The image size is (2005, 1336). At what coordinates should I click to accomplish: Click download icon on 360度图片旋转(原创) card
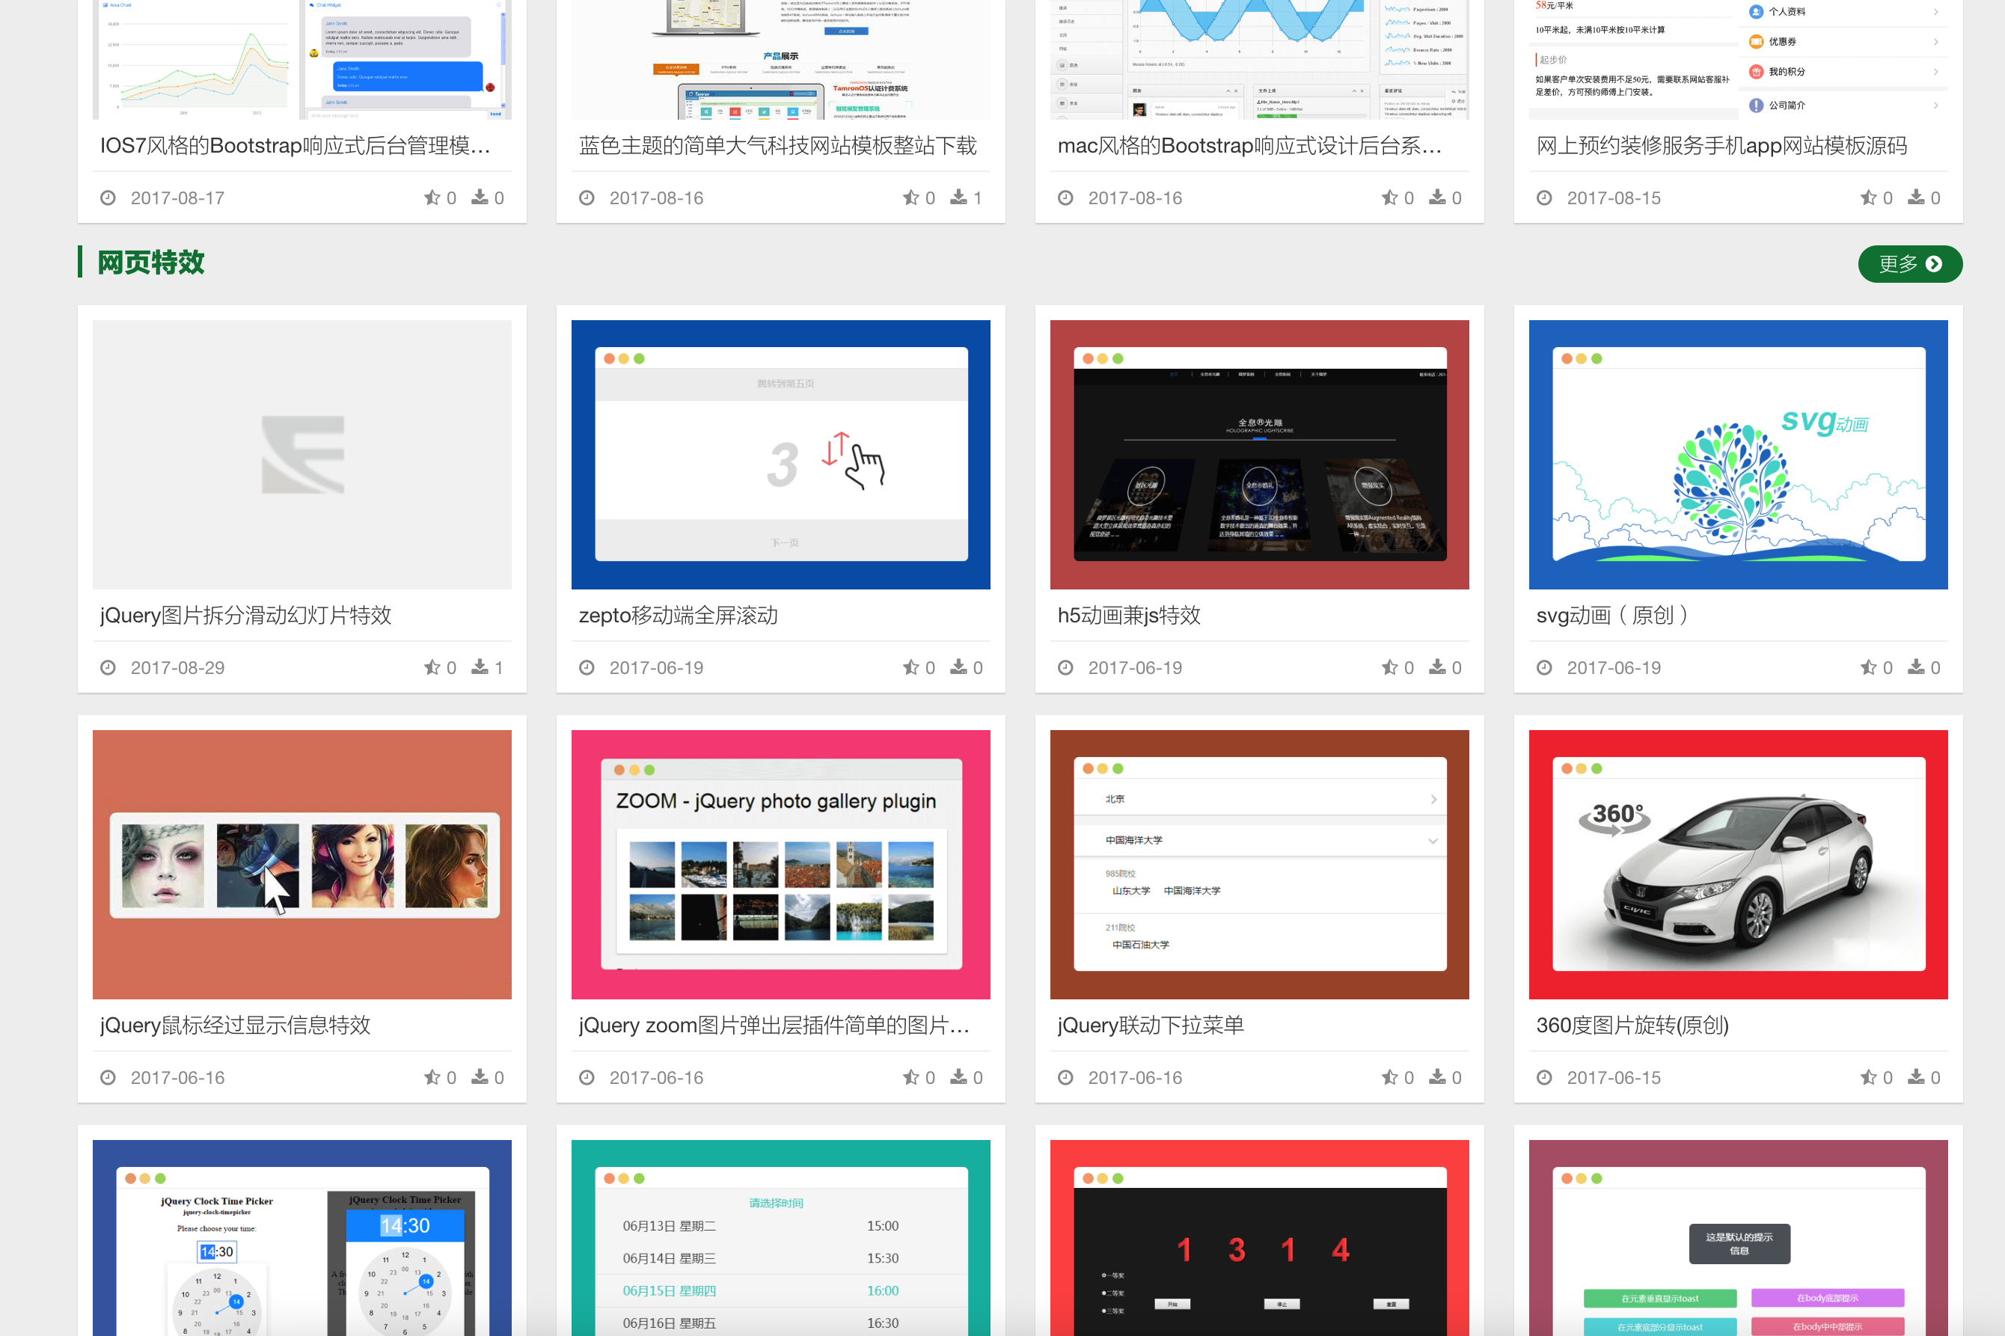tap(1917, 1077)
